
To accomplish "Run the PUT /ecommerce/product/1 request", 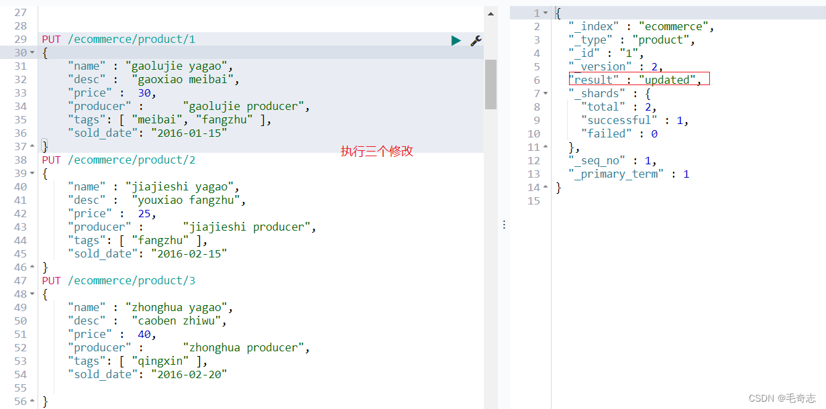I will (456, 40).
